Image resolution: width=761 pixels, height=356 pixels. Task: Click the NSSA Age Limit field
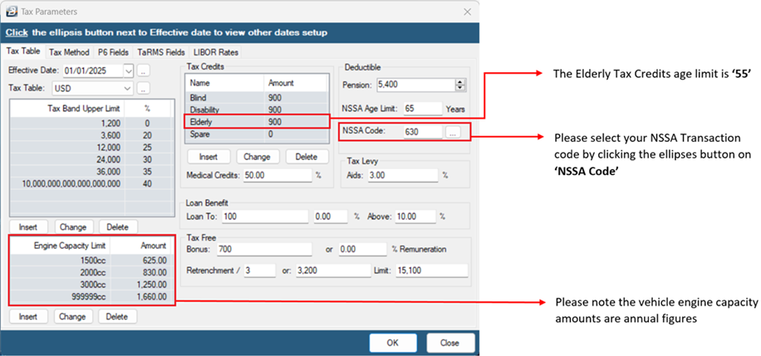coord(423,109)
